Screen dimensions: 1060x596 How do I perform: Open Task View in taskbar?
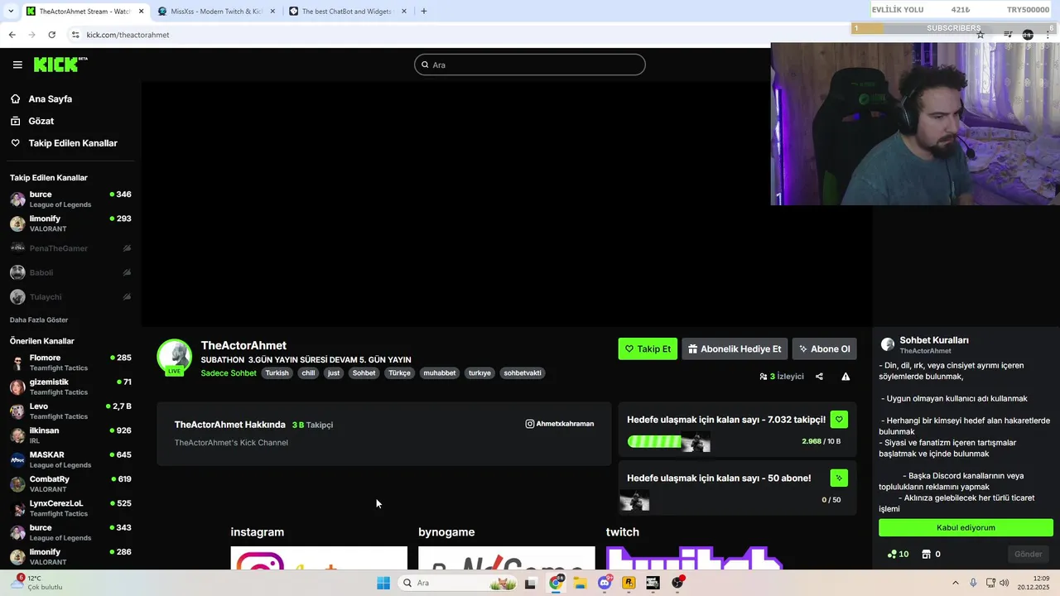[x=530, y=583]
